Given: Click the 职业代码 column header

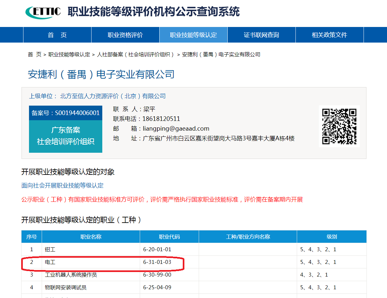Looking at the screenshot, I should pyautogui.click(x=169, y=237).
